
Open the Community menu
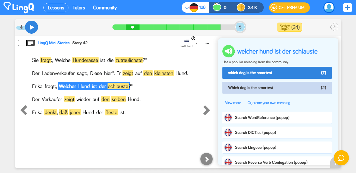coord(105,8)
